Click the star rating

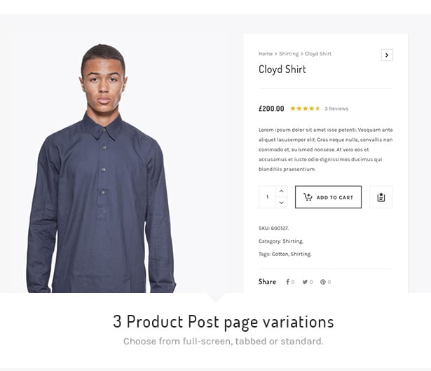point(305,109)
